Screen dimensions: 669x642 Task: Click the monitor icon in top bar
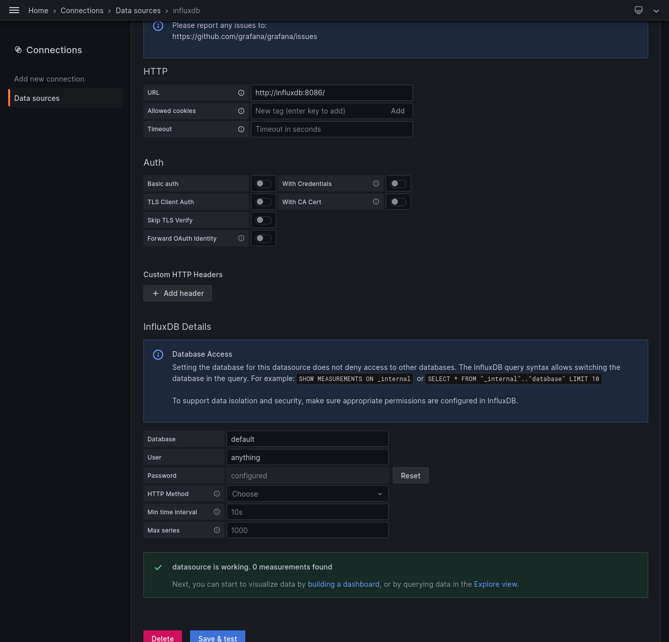tap(639, 10)
